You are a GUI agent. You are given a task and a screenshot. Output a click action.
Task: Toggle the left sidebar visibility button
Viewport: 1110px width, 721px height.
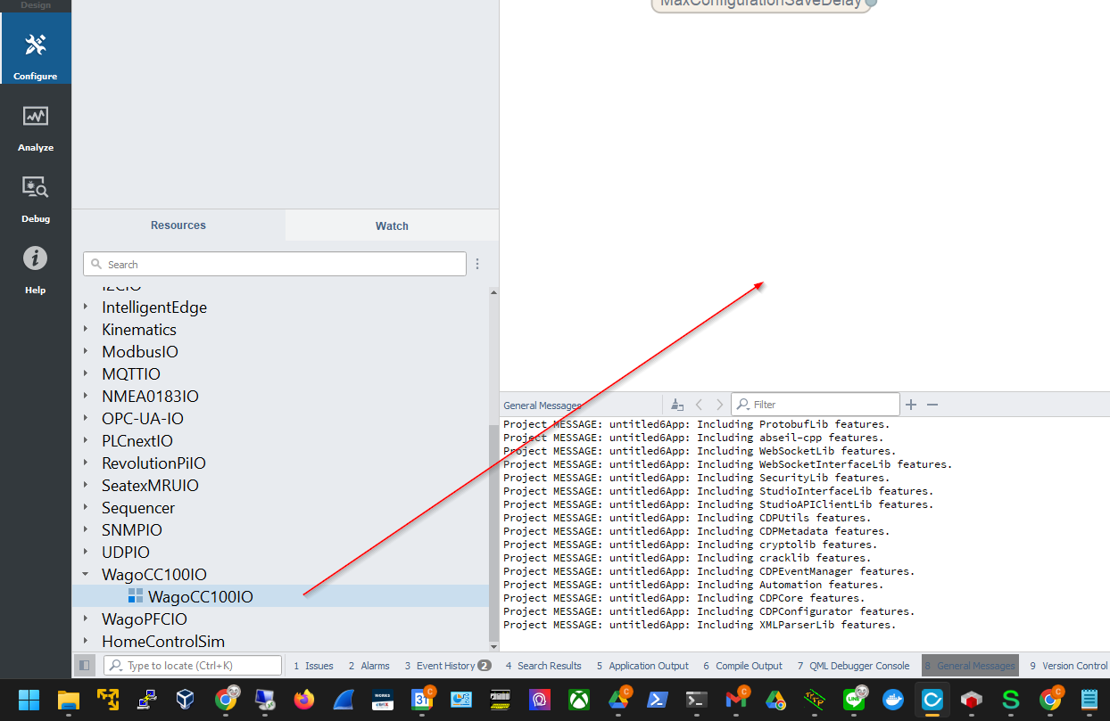84,665
